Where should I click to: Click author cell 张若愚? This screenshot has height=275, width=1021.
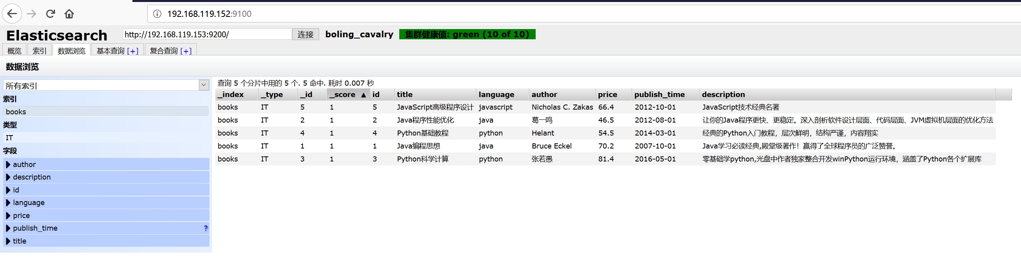[x=542, y=159]
